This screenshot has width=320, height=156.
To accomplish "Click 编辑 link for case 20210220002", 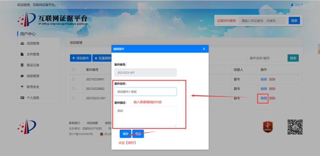I will point(263,89).
